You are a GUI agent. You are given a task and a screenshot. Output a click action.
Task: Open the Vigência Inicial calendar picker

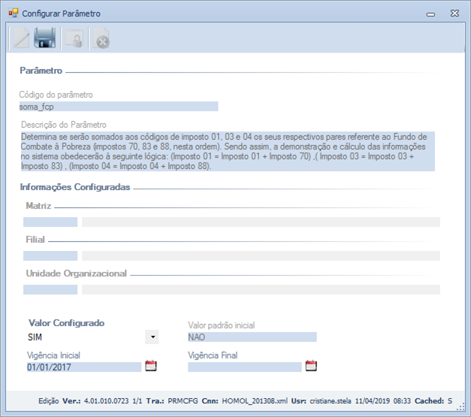tap(151, 366)
